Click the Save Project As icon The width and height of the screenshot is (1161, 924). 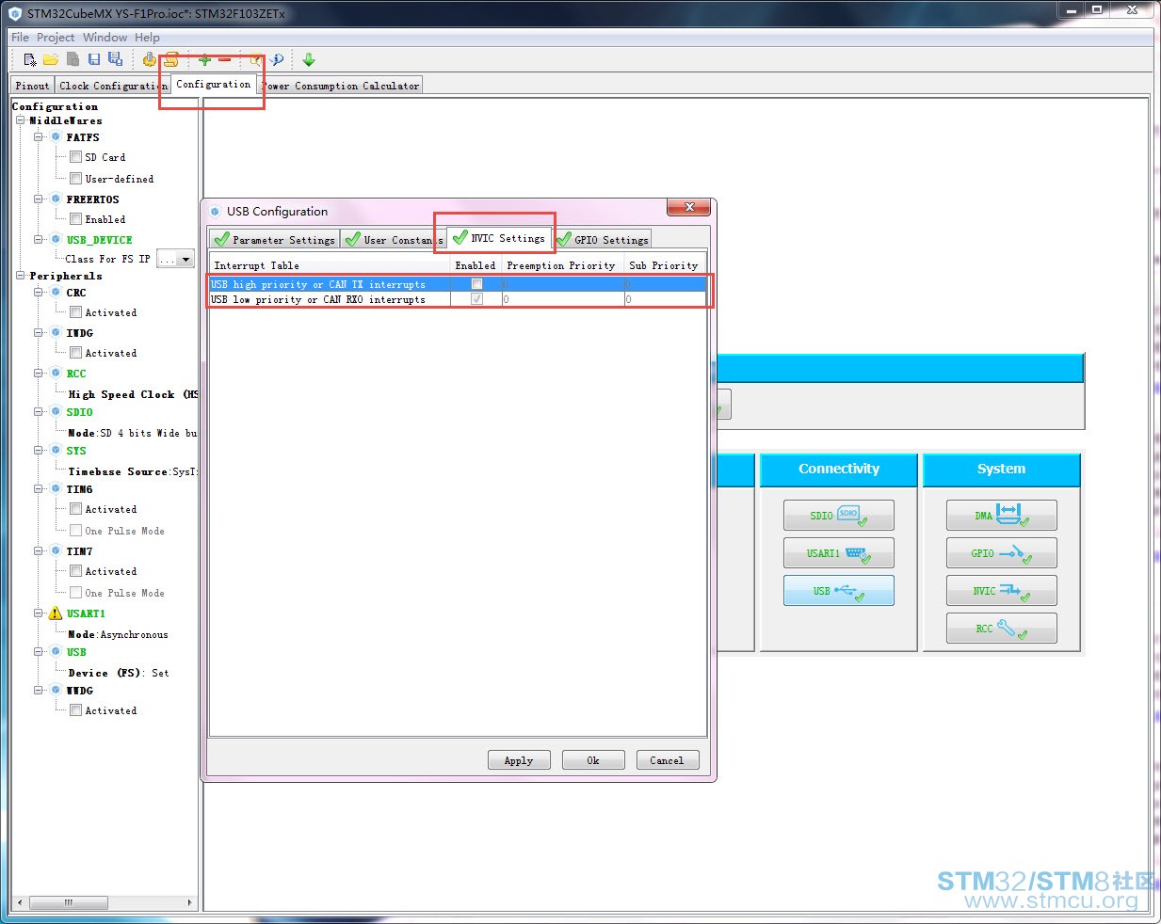(x=115, y=59)
